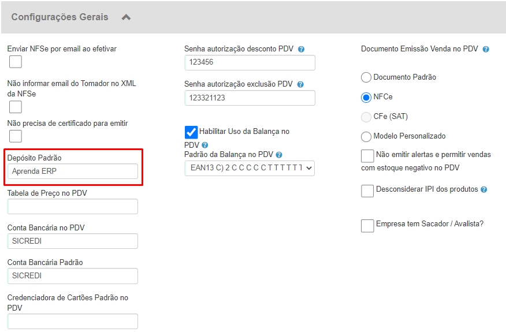Click the Credenciadora de Cartões Padrão field
The image size is (506, 332).
[73, 322]
